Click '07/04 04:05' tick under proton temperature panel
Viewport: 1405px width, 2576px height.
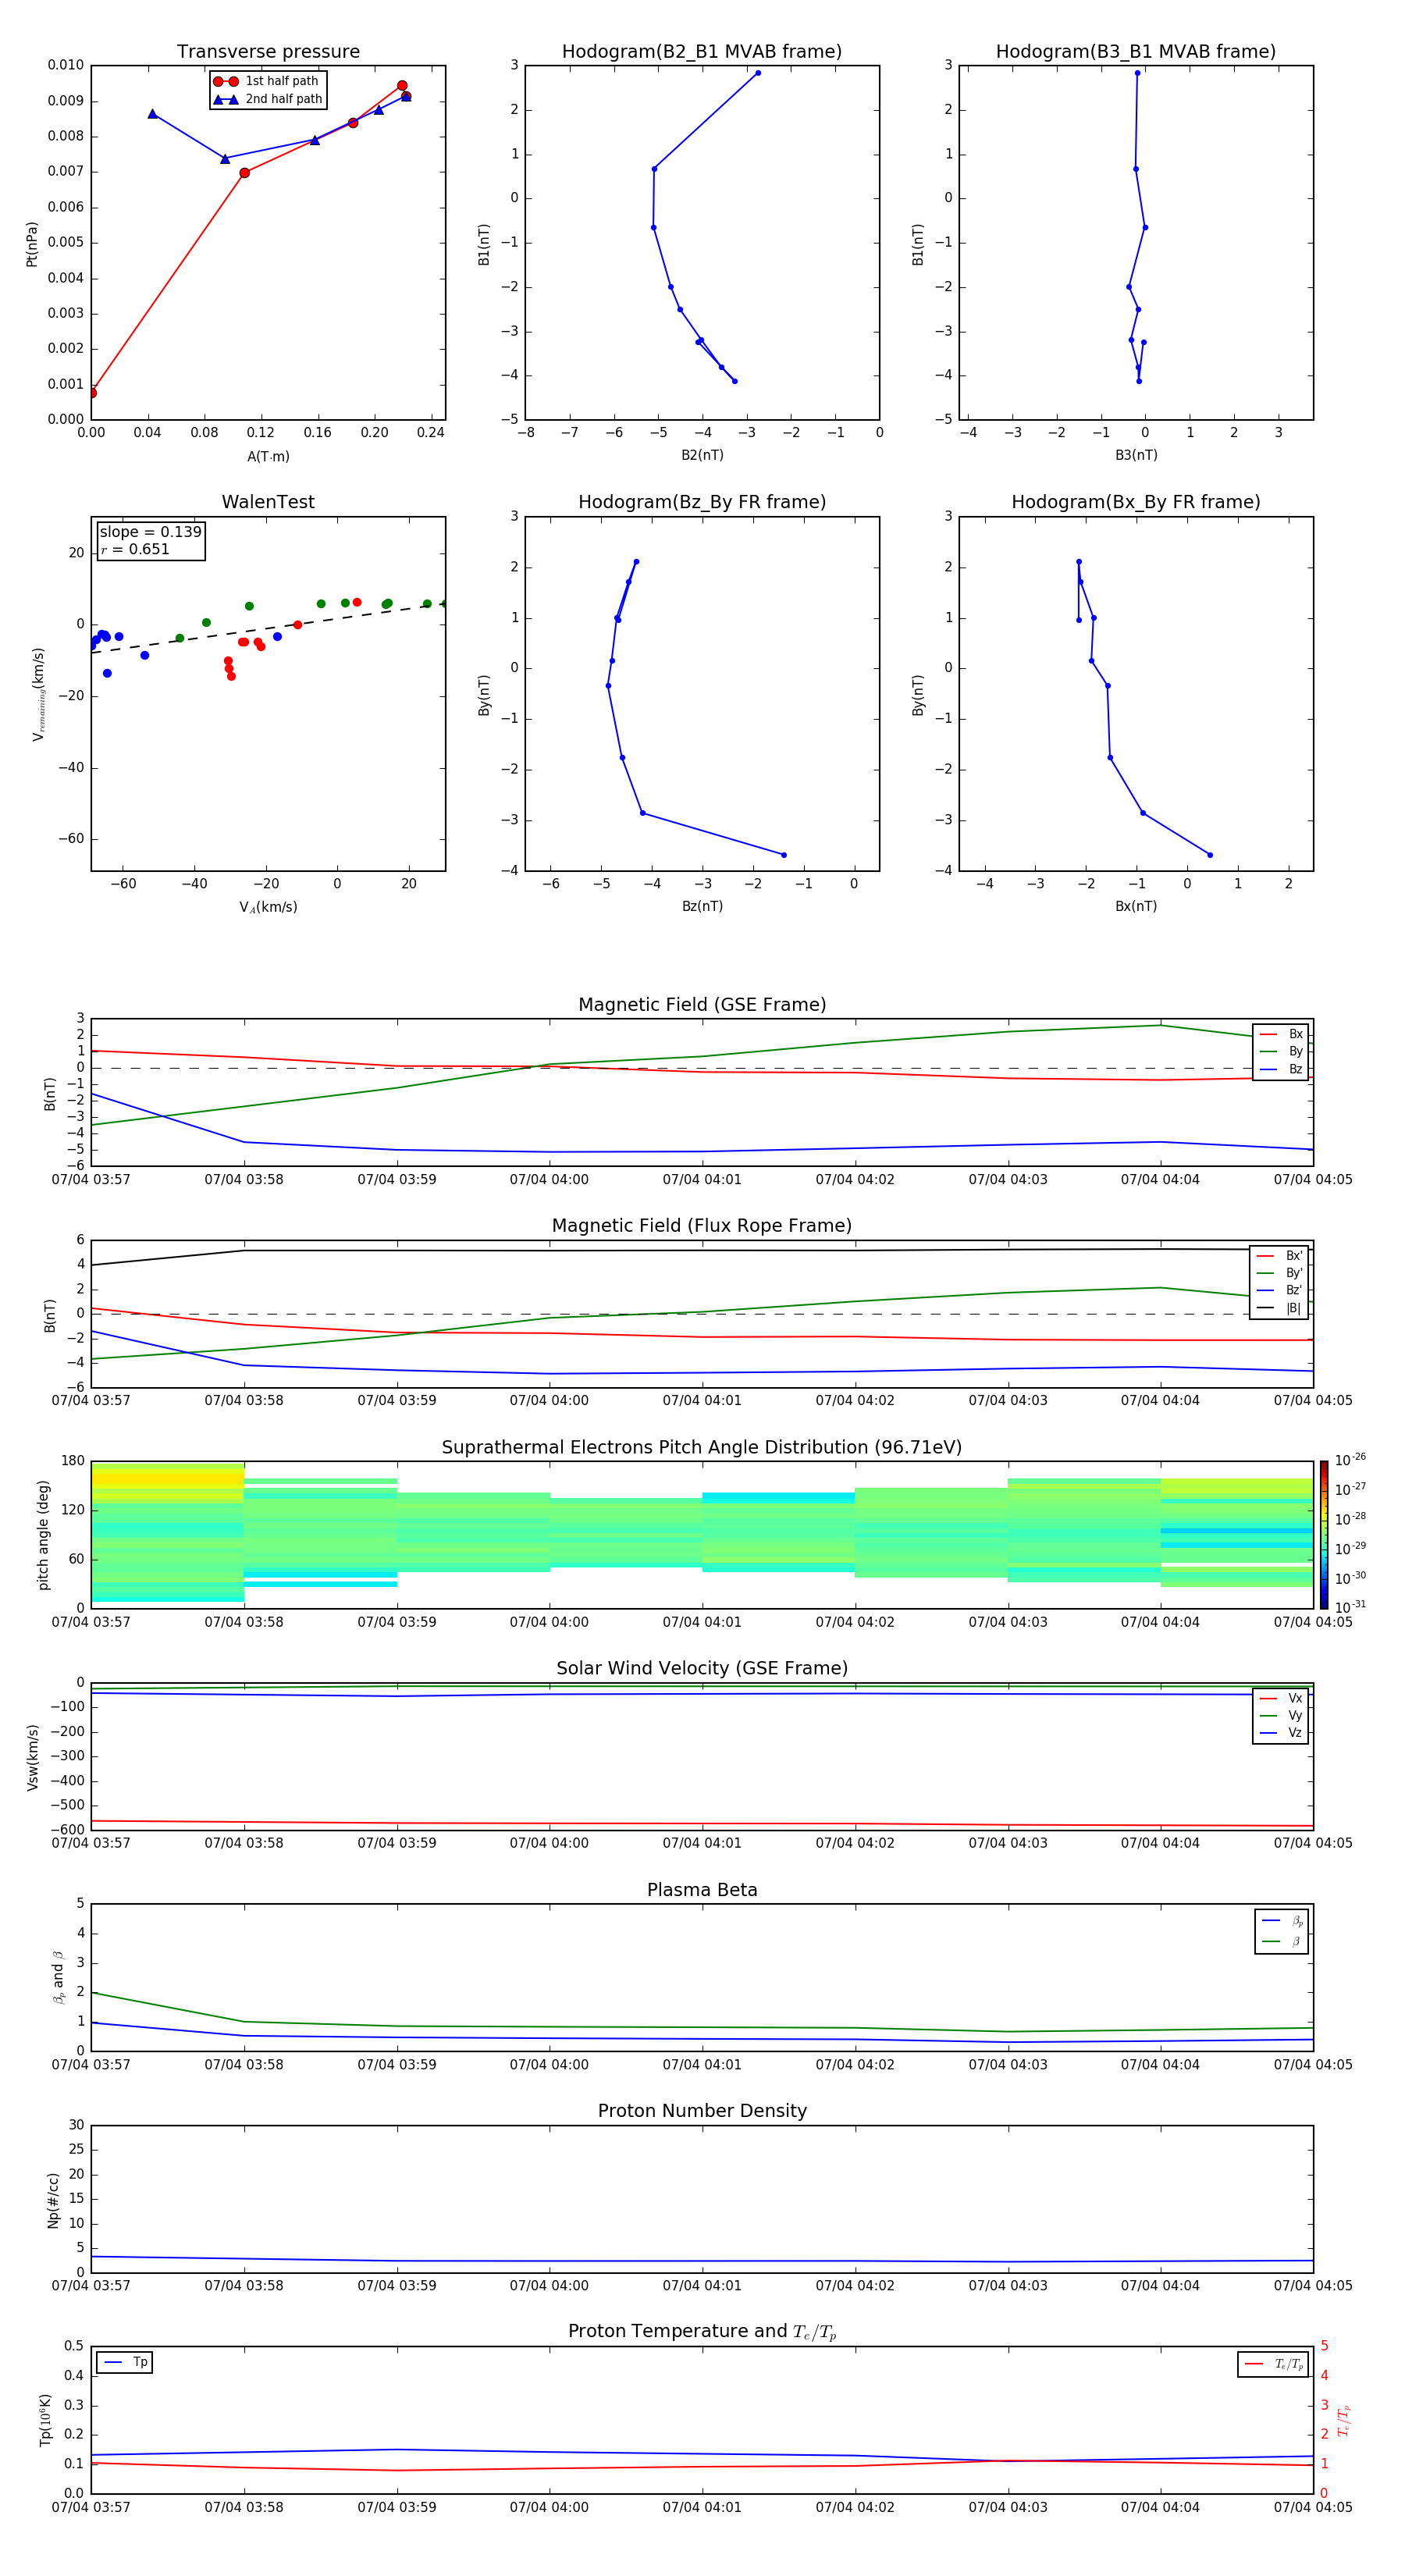click(1312, 2507)
